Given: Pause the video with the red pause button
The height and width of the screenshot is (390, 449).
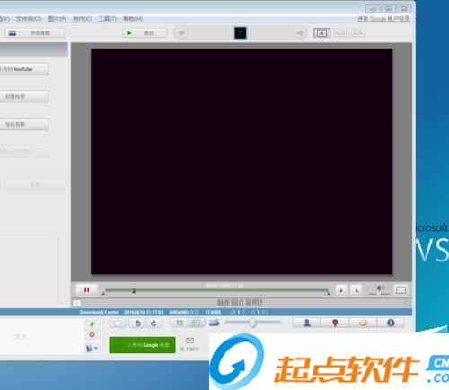Looking at the screenshot, I should coord(86,289).
